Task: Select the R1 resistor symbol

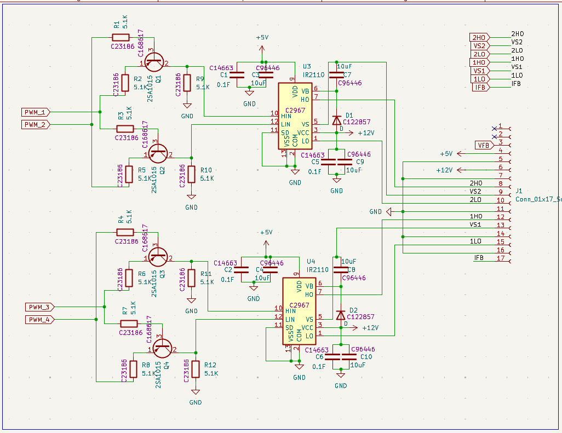Action: tap(121, 37)
